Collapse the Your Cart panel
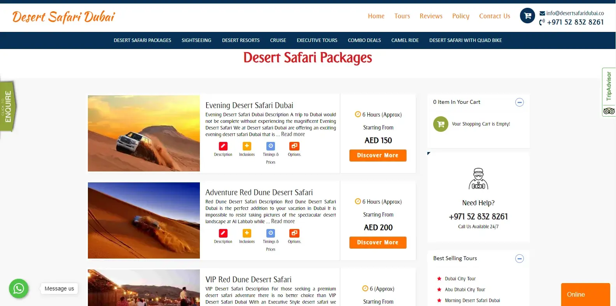This screenshot has height=306, width=616. pyautogui.click(x=520, y=102)
